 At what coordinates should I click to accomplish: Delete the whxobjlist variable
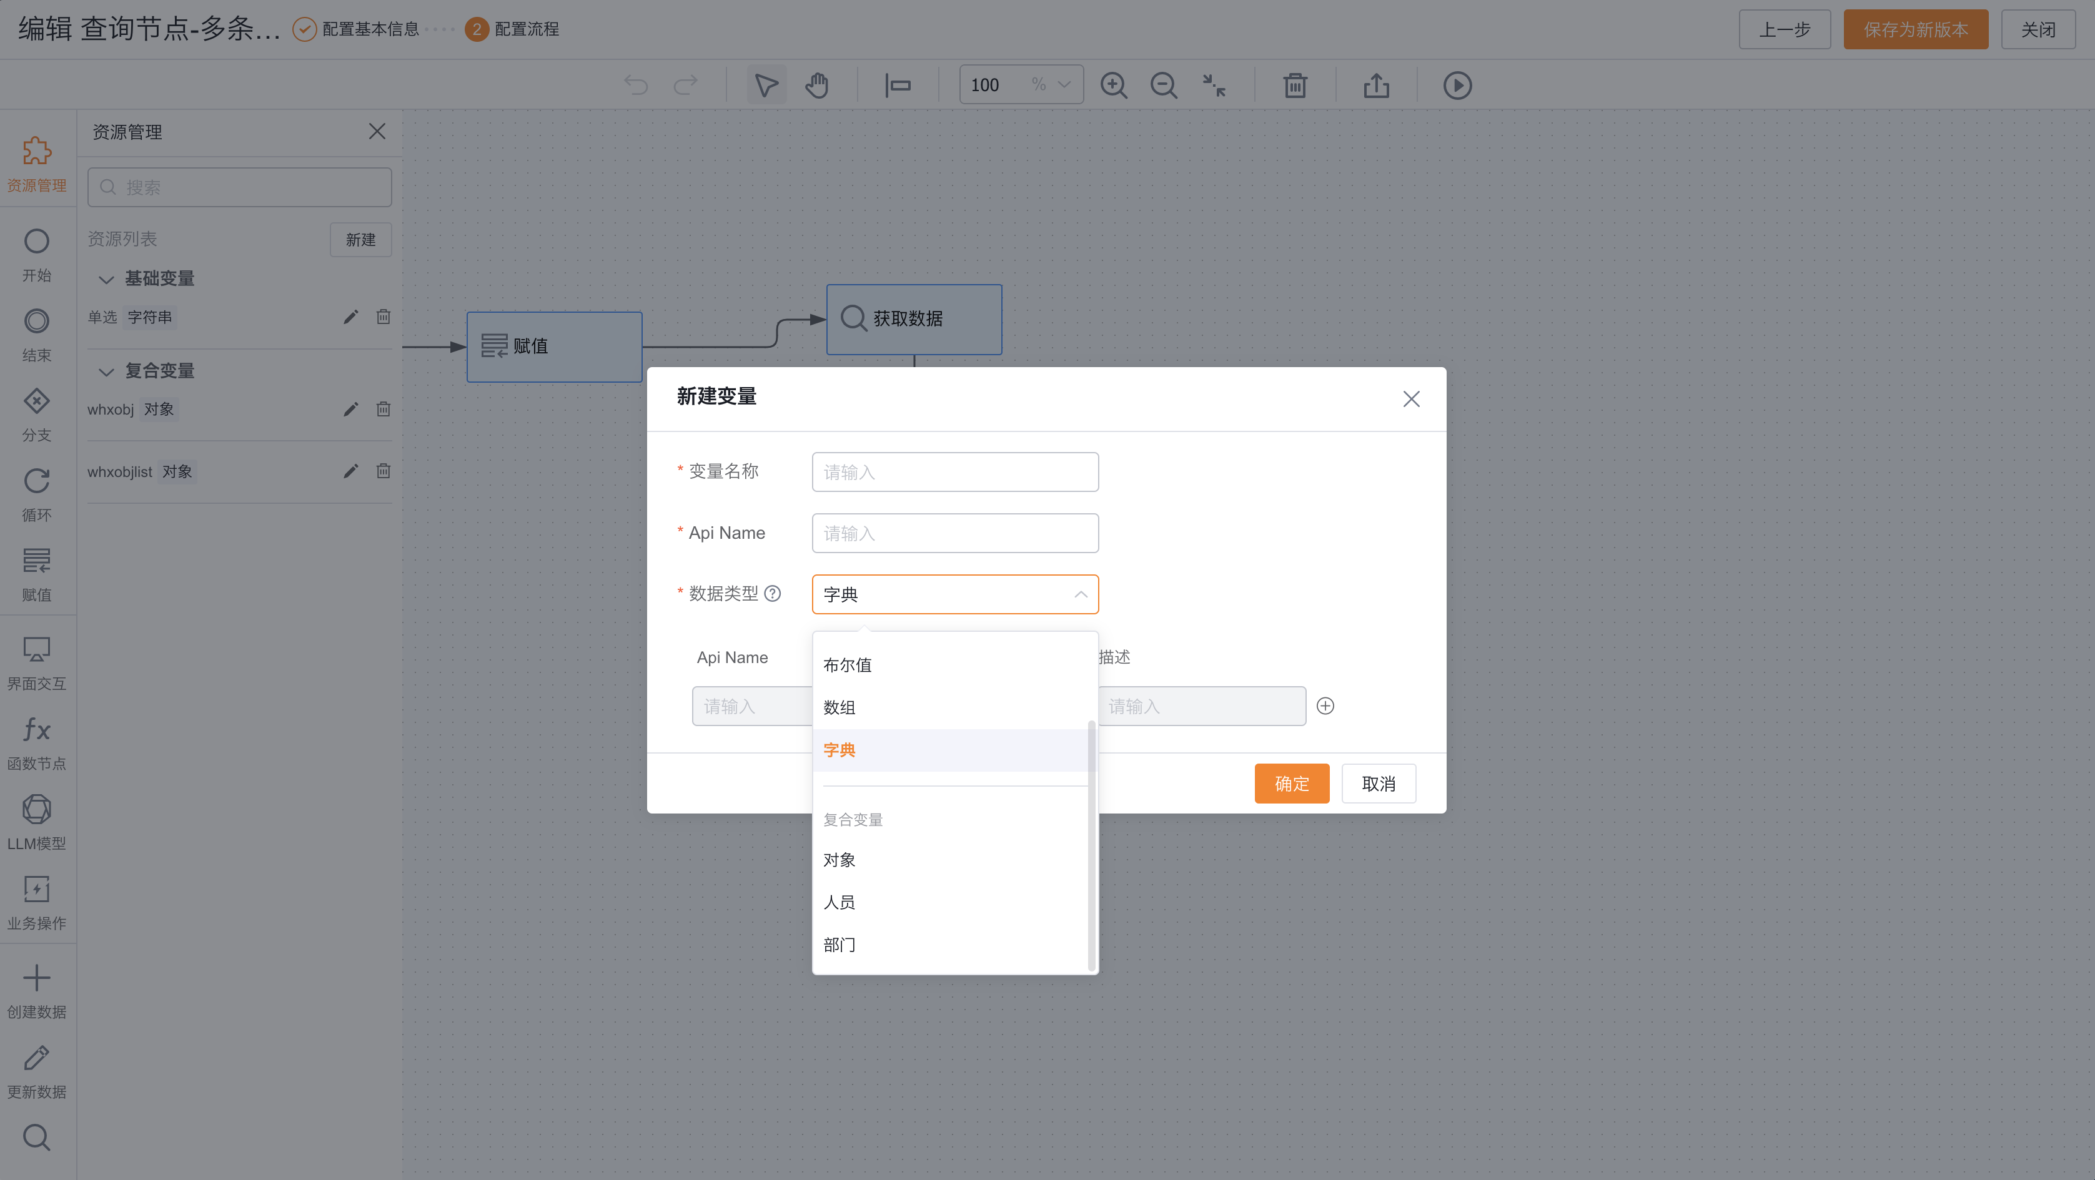(383, 471)
